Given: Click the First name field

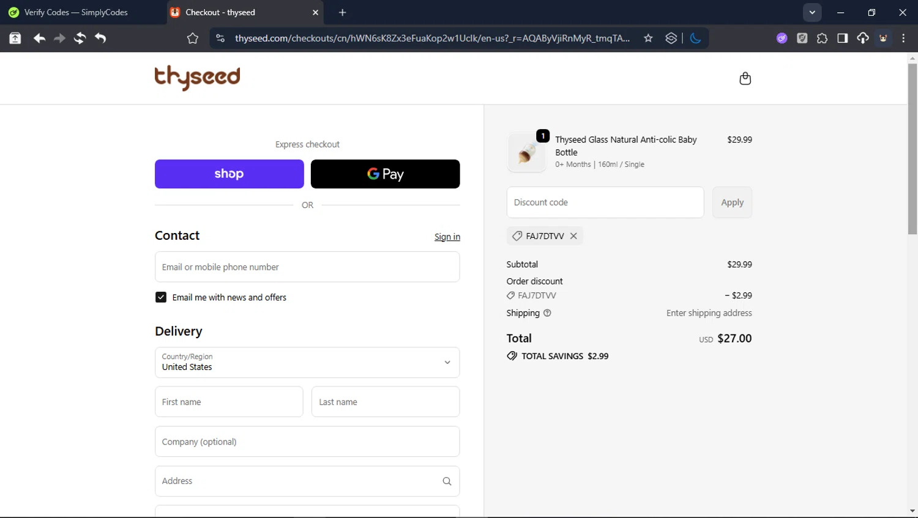Looking at the screenshot, I should tap(229, 402).
